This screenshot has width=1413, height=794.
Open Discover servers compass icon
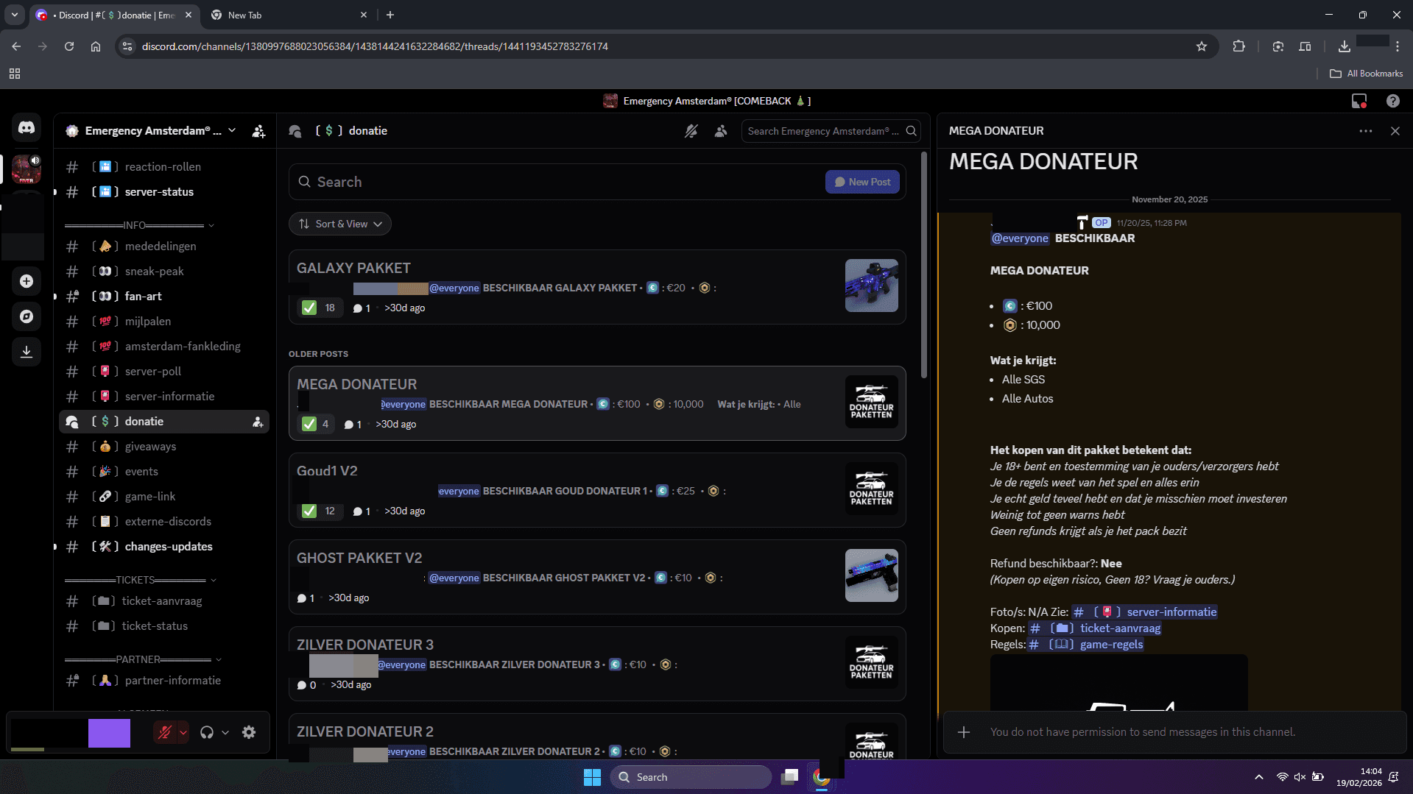point(27,316)
